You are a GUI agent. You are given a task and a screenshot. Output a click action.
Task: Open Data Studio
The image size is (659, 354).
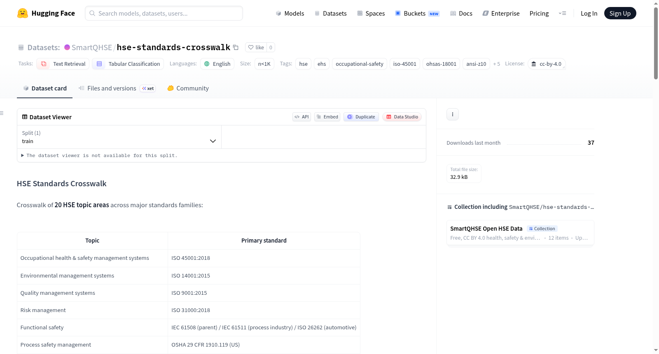pos(402,117)
